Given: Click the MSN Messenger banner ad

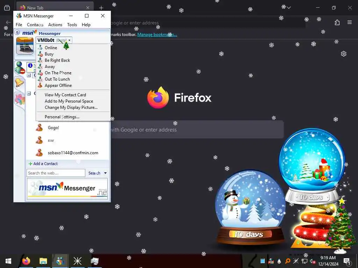Looking at the screenshot, I should coord(67,189).
